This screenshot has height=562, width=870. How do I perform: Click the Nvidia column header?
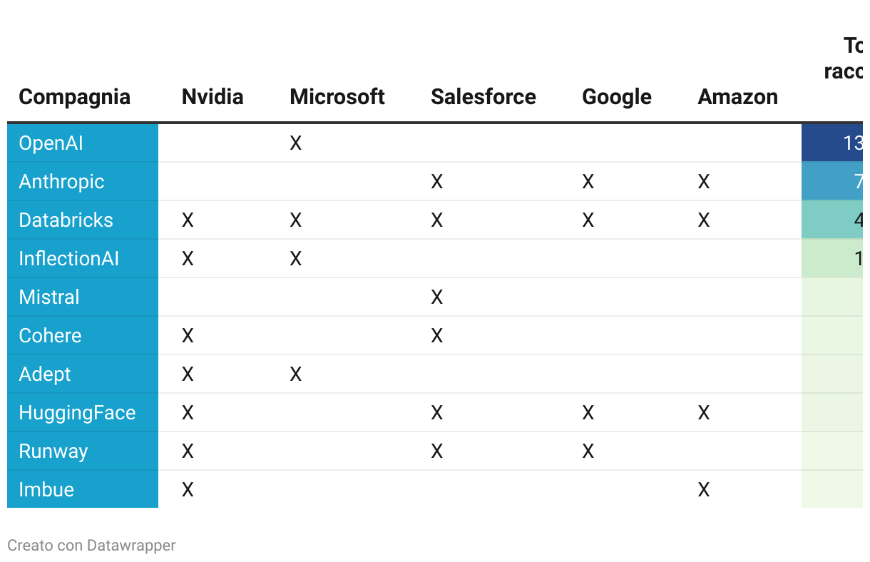click(213, 97)
